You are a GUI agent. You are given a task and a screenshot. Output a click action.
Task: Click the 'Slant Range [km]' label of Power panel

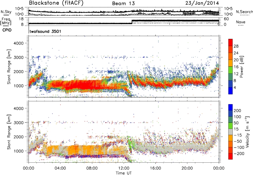[x=9, y=67]
